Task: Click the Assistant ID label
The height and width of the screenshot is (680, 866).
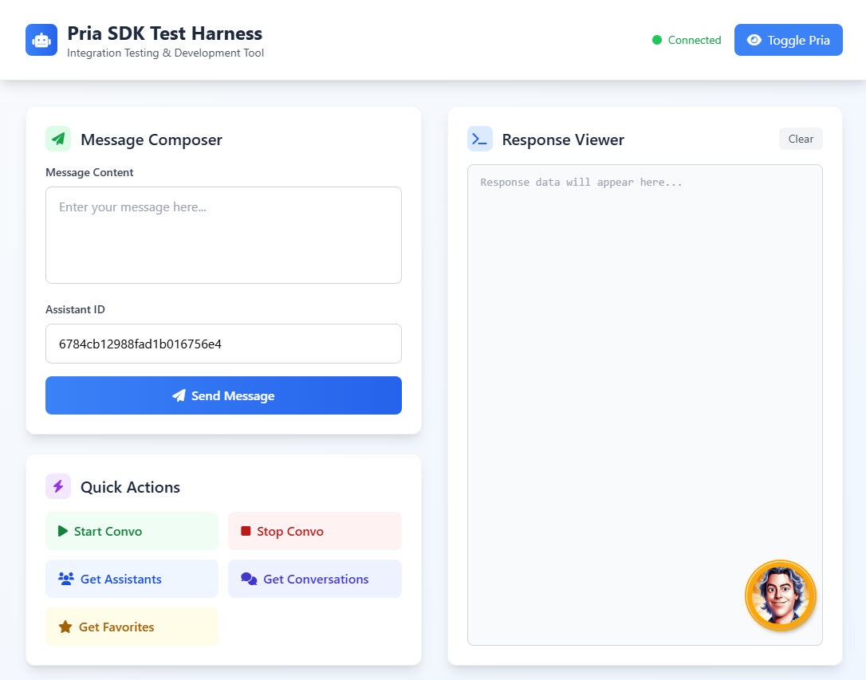Action: point(75,309)
